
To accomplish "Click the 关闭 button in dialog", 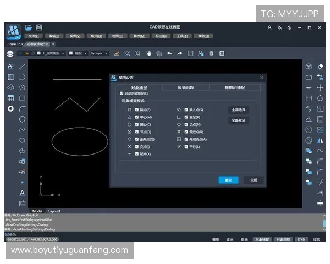I will click(x=254, y=180).
